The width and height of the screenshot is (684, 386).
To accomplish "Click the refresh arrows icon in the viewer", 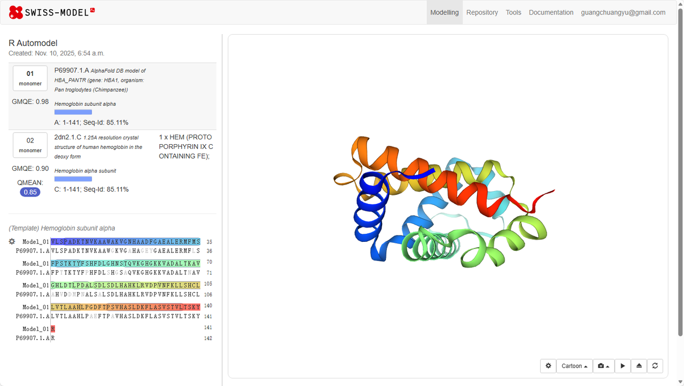I will pos(655,366).
